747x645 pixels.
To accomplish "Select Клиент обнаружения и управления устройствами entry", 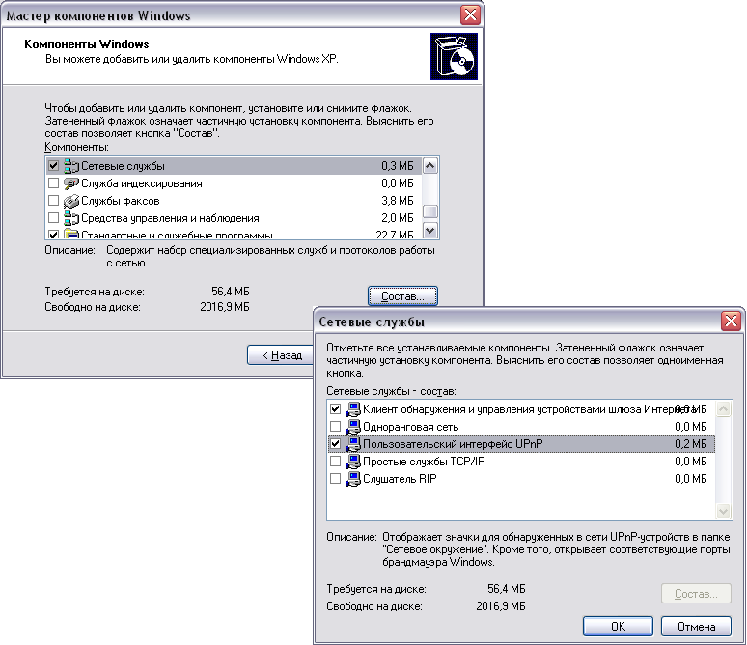I will coord(521,409).
